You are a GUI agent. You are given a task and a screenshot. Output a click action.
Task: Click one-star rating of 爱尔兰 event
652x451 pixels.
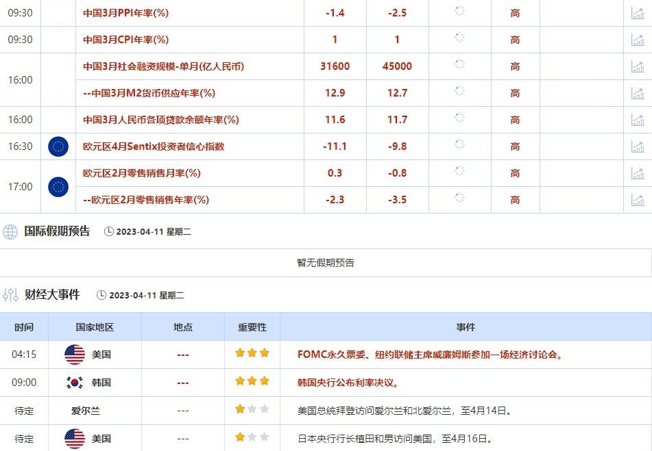(252, 409)
